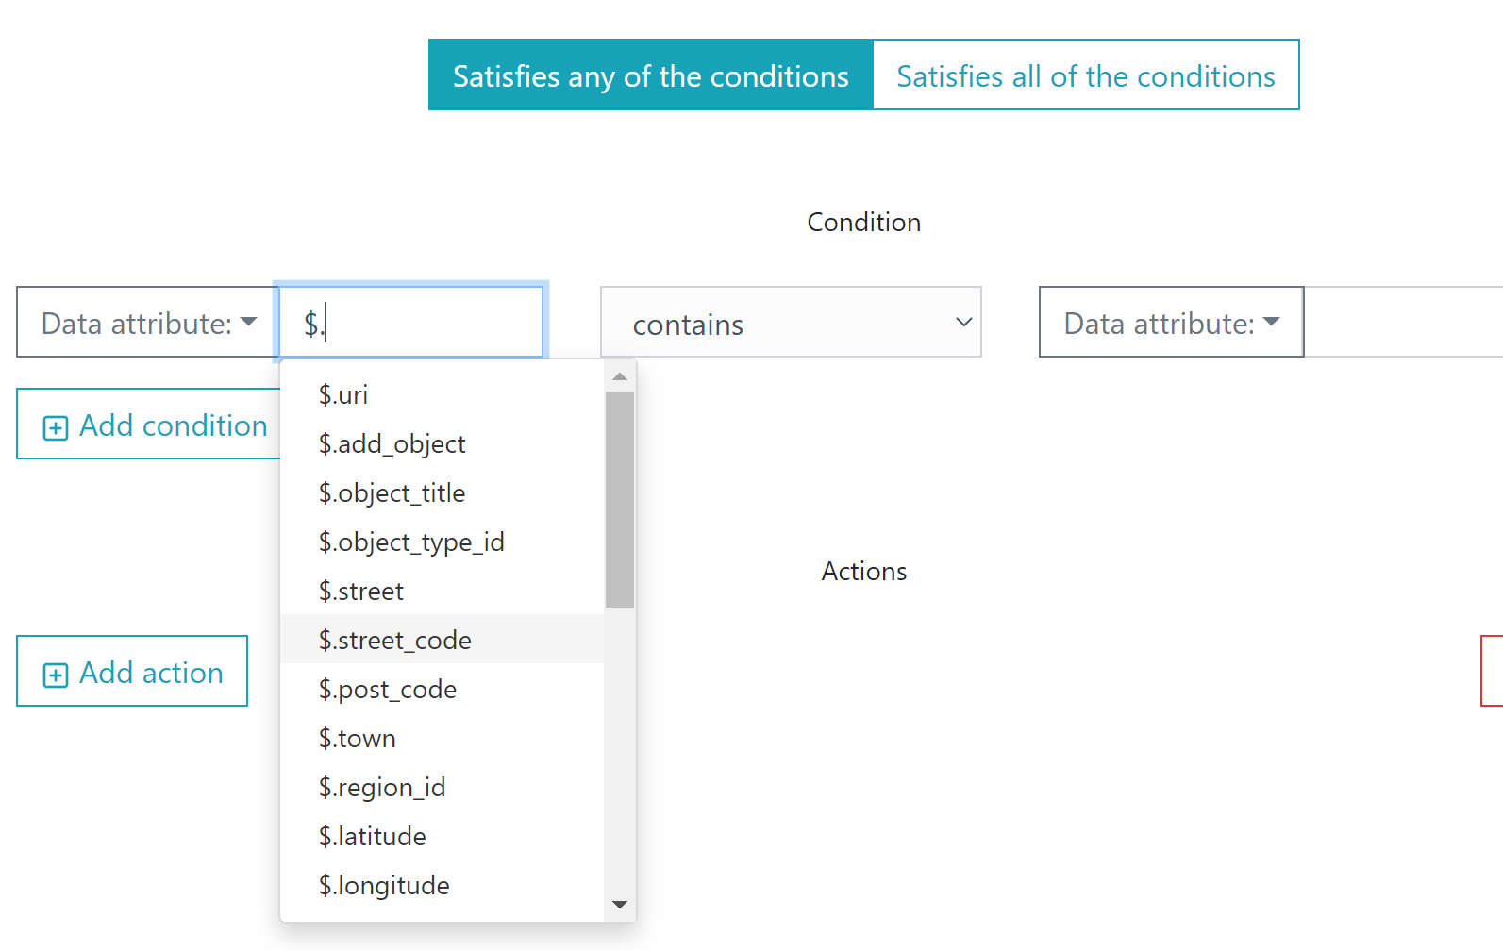
Task: Click the Add action button
Action: (132, 672)
